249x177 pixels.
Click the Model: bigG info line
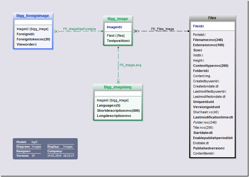pos(27,142)
